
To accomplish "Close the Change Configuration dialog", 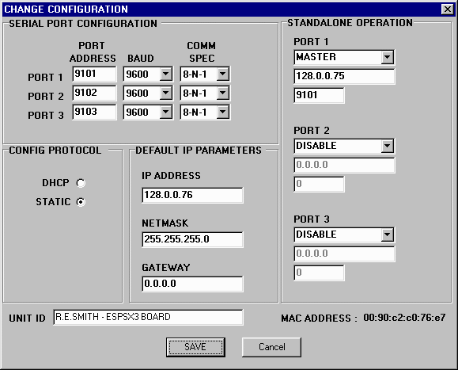I will pyautogui.click(x=447, y=9).
